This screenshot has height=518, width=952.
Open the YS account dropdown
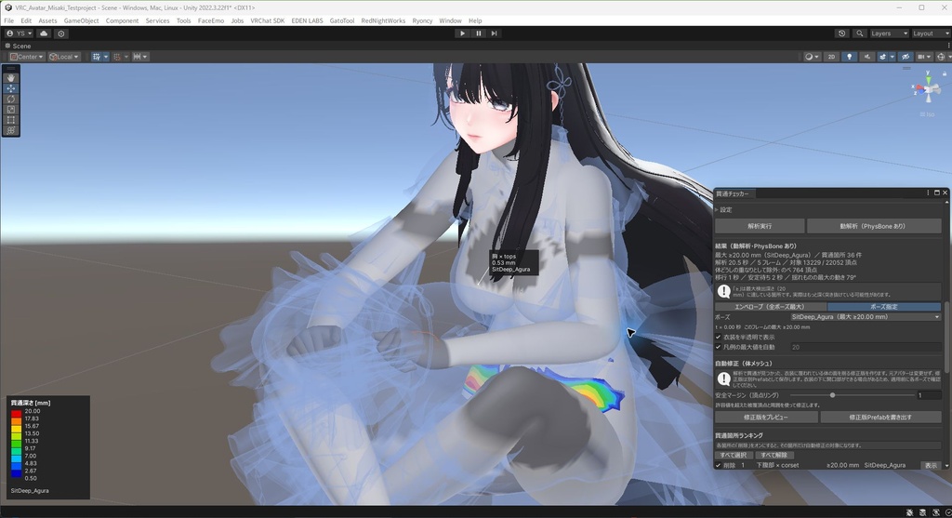pyautogui.click(x=20, y=33)
